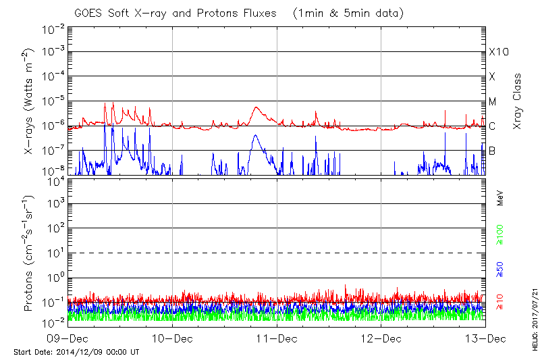
Task: Click the green ≥100 MeV legend label
Action: (x=500, y=233)
